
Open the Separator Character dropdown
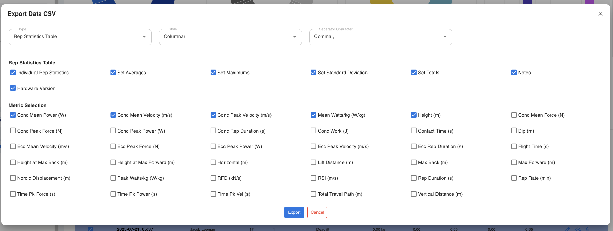coord(381,37)
